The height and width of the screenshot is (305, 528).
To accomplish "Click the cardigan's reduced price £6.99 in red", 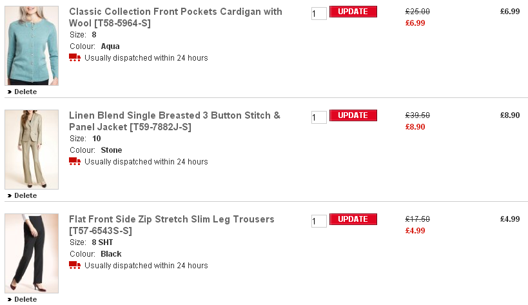I will (x=415, y=23).
